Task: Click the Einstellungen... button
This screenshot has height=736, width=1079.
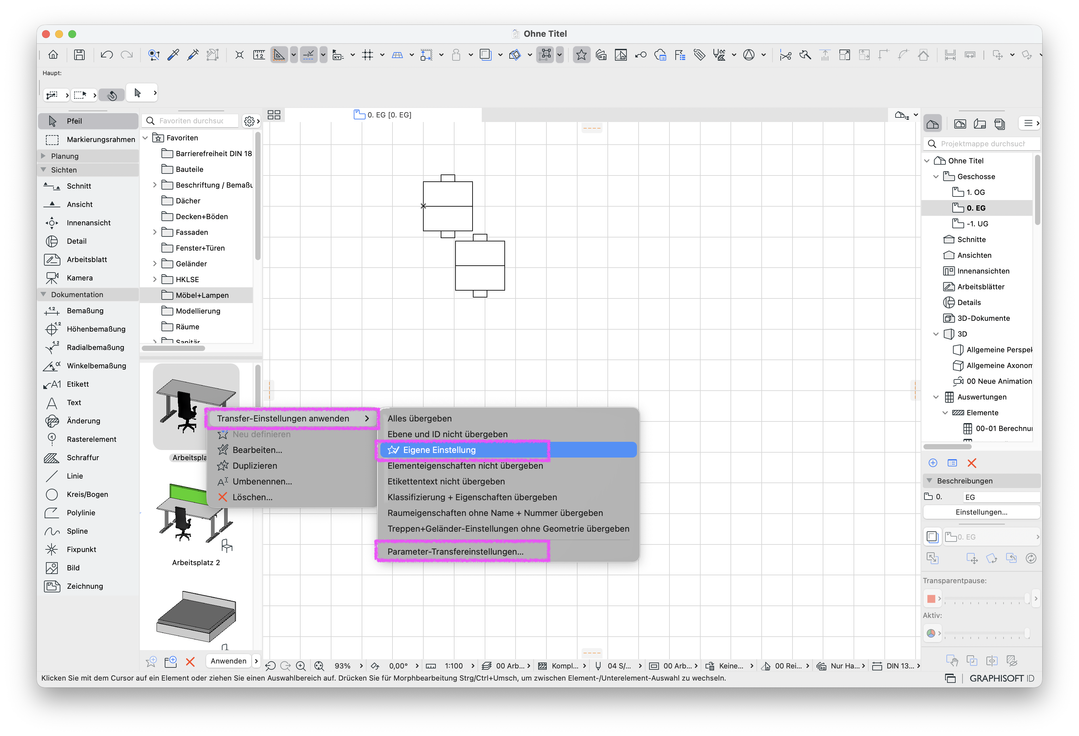Action: pos(981,512)
